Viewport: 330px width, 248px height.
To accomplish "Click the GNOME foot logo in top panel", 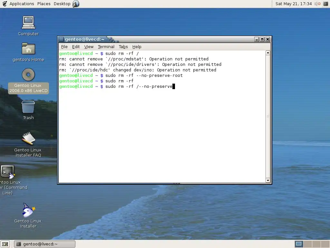I will point(5,4).
